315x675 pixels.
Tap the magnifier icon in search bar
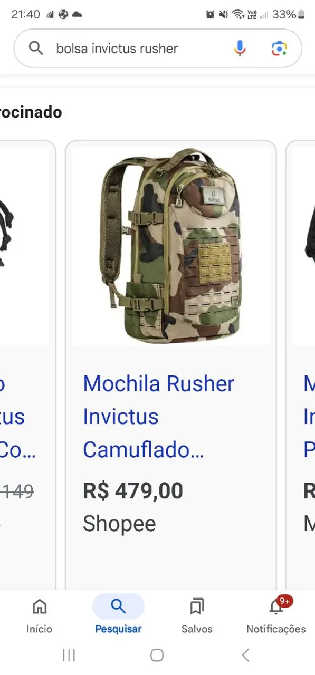click(x=36, y=49)
